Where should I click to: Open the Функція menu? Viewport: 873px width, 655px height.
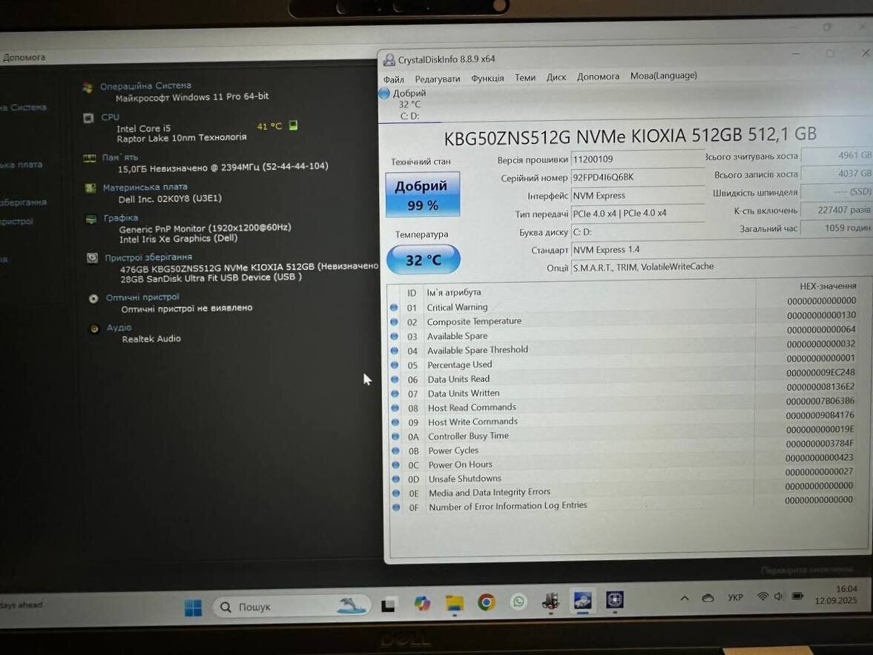coord(487,78)
